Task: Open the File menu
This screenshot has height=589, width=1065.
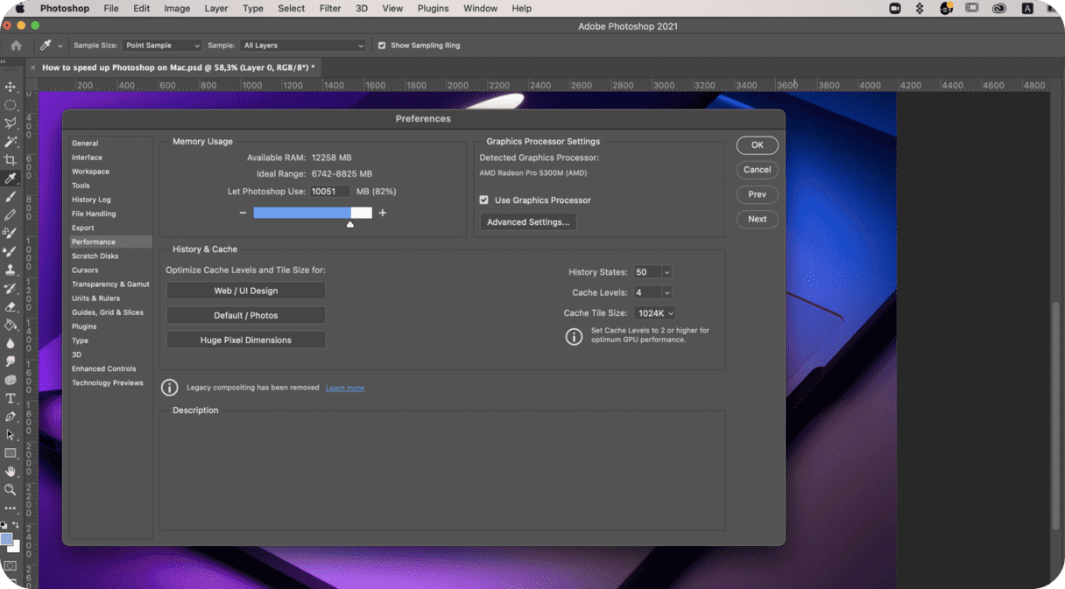Action: 111,9
